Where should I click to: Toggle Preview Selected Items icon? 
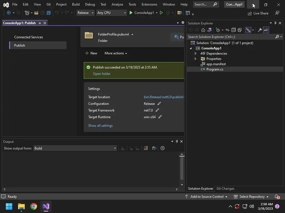point(266,30)
